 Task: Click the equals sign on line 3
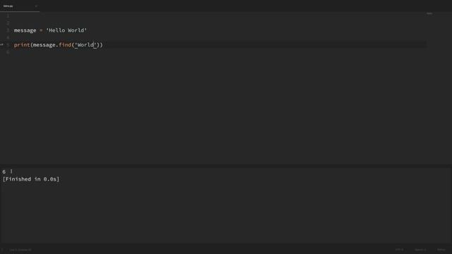[41, 30]
